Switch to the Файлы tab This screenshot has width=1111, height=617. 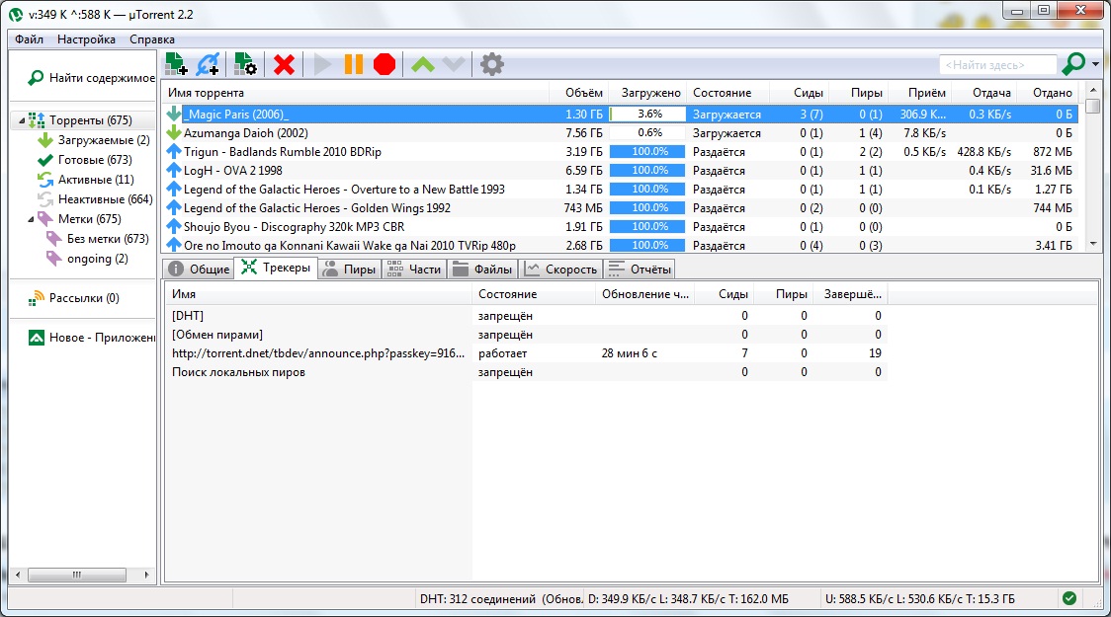pos(482,269)
